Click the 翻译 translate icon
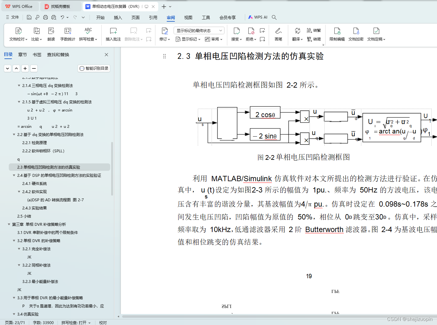 [x=297, y=31]
